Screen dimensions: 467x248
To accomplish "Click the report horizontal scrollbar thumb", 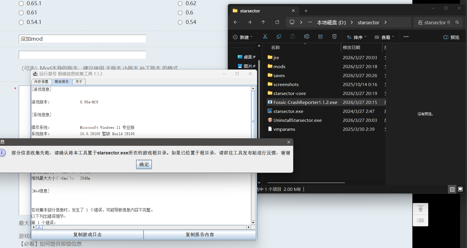I will tap(39, 227).
